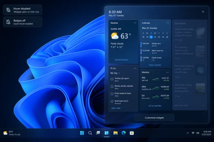This screenshot has height=142, width=214.
Task: Open taskbar Search
Action: coord(90,133)
